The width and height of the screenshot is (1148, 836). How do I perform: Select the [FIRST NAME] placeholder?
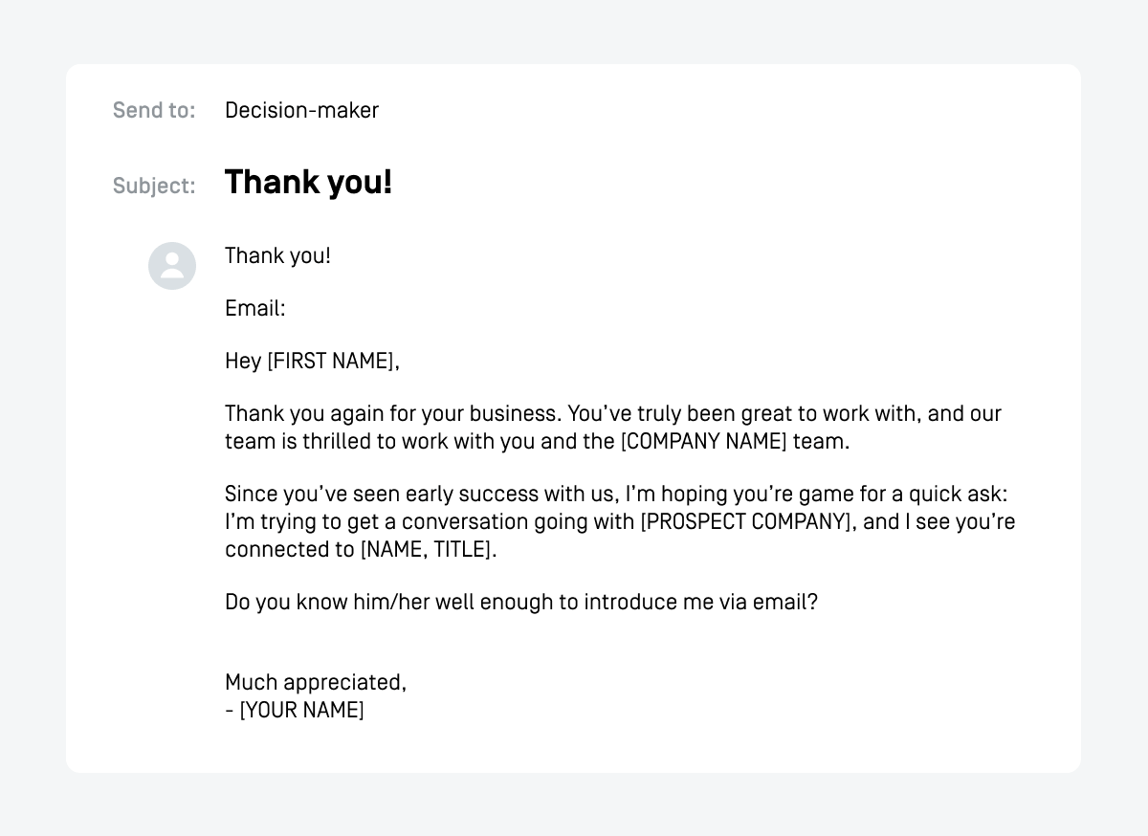[330, 361]
